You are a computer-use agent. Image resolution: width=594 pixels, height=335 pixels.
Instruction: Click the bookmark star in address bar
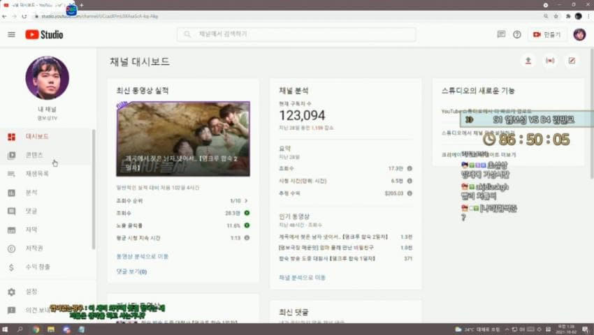556,16
